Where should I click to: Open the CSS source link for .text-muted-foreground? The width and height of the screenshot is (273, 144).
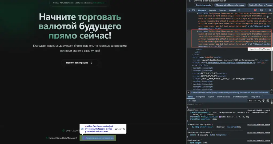[x=259, y=133]
